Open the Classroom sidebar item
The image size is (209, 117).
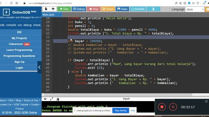(19, 44)
